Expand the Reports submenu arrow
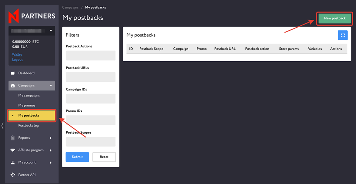 pos(51,138)
